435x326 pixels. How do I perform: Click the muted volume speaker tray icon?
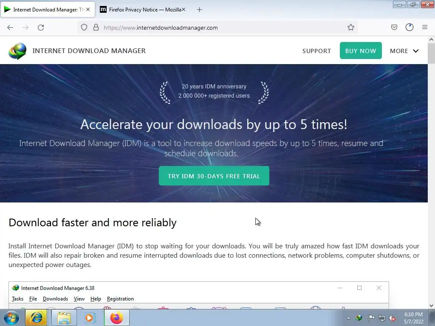pyautogui.click(x=392, y=318)
